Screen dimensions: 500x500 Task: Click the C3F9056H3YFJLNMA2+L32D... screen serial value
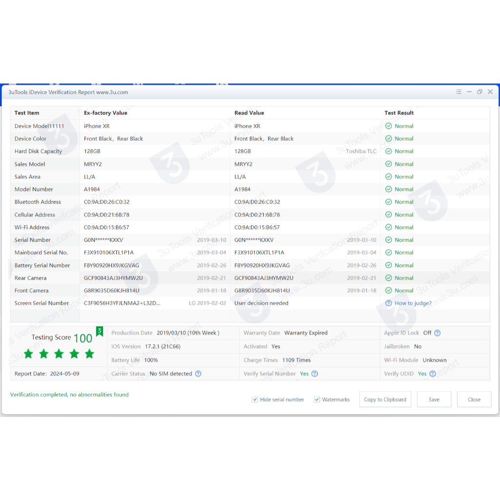[122, 303]
